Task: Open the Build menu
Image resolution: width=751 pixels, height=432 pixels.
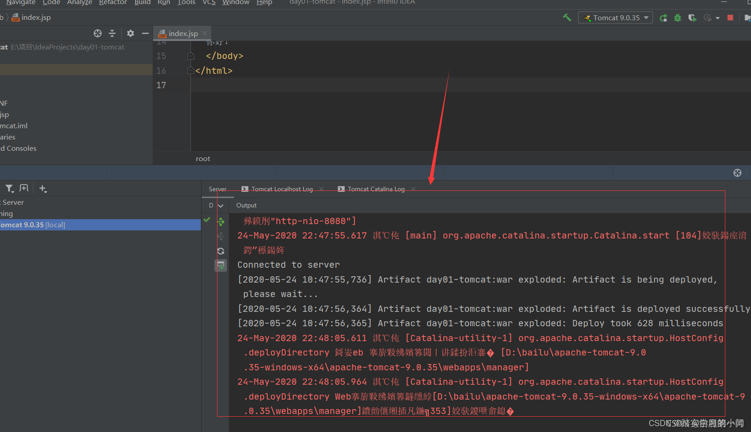Action: [142, 2]
